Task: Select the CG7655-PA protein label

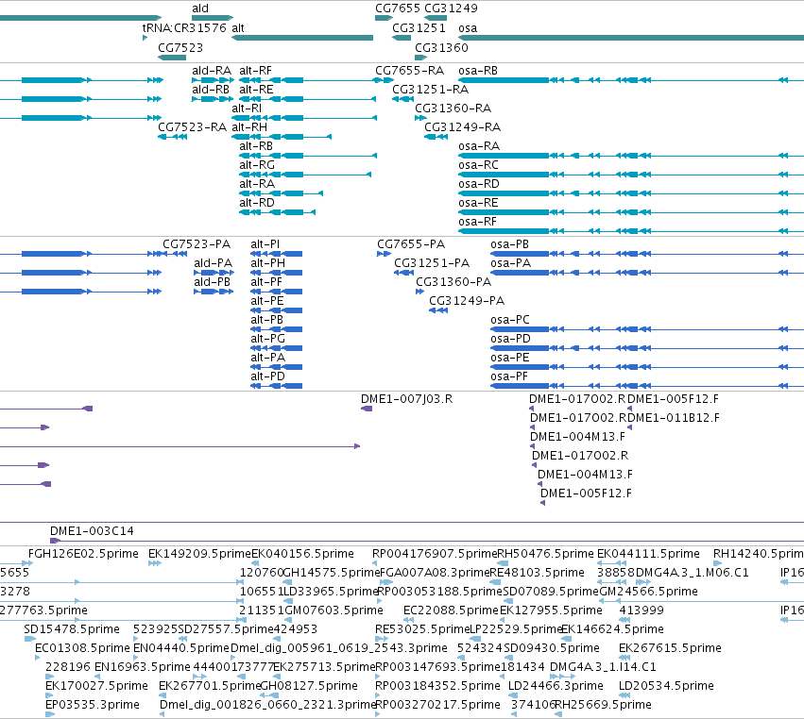Action: (x=411, y=244)
